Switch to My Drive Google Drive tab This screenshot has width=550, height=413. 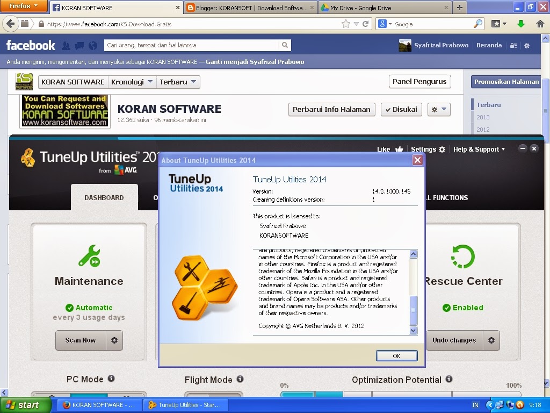click(385, 8)
